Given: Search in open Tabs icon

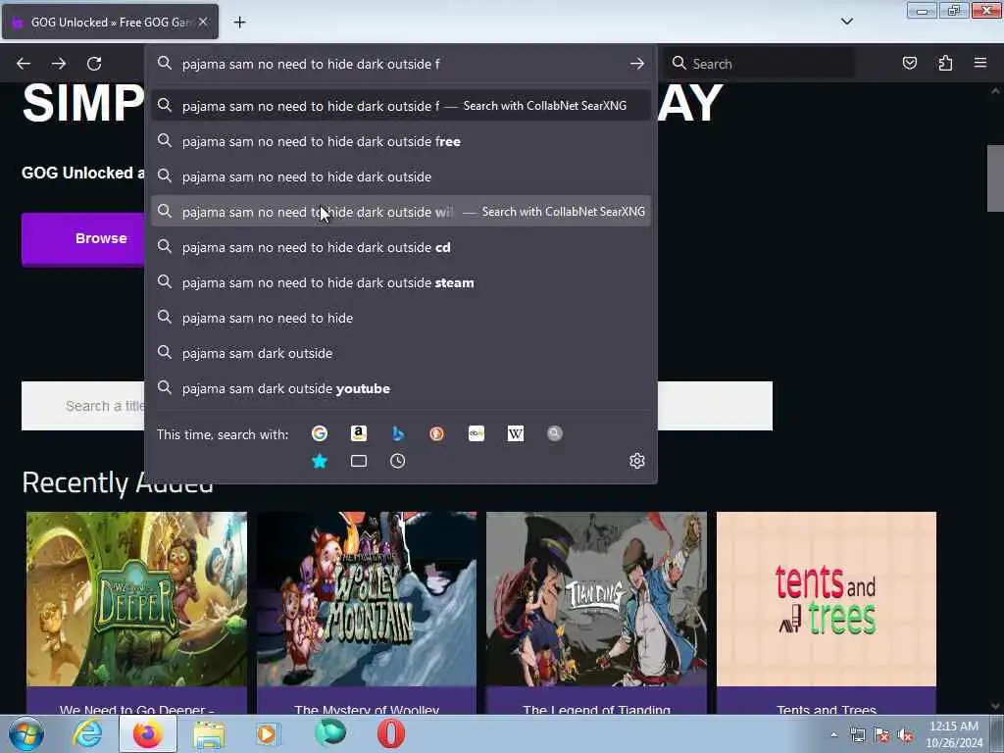Looking at the screenshot, I should [x=359, y=461].
